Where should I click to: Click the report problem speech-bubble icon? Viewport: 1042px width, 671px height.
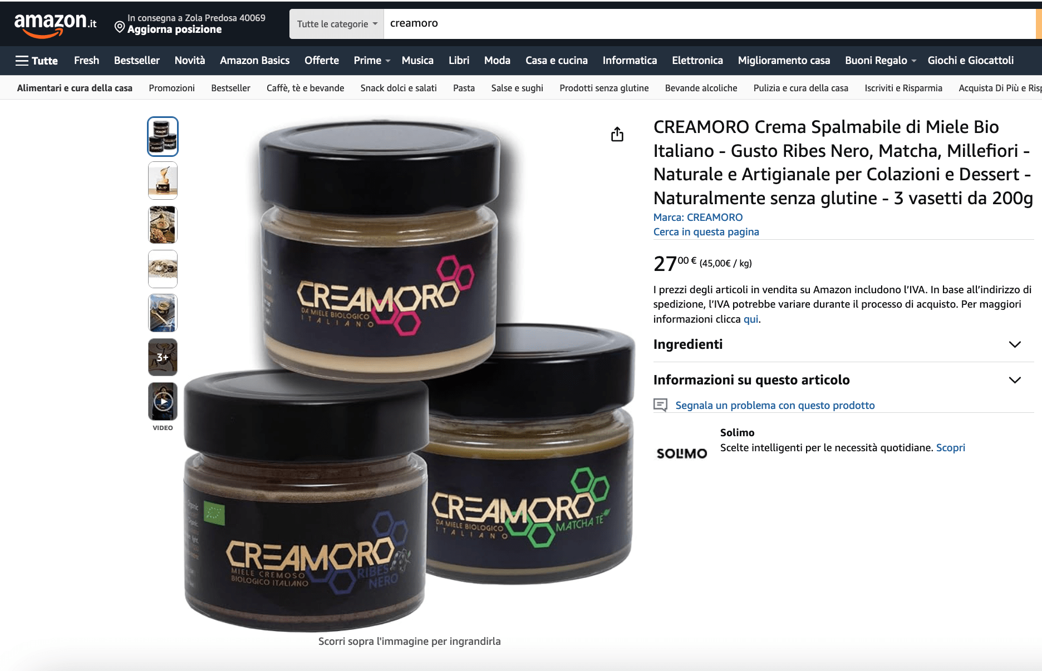click(x=661, y=405)
